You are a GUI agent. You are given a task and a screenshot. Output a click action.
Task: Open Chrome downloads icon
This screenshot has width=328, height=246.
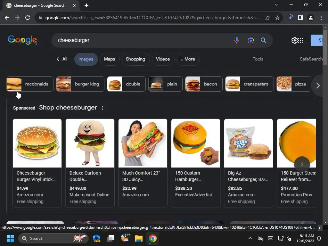tap(290, 18)
